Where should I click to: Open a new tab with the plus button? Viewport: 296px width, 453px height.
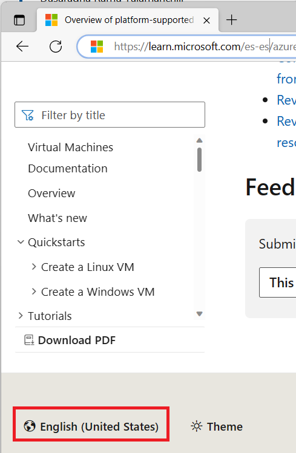pos(232,20)
